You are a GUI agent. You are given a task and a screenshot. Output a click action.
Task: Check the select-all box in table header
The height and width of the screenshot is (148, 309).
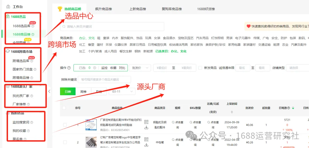coord(64,108)
